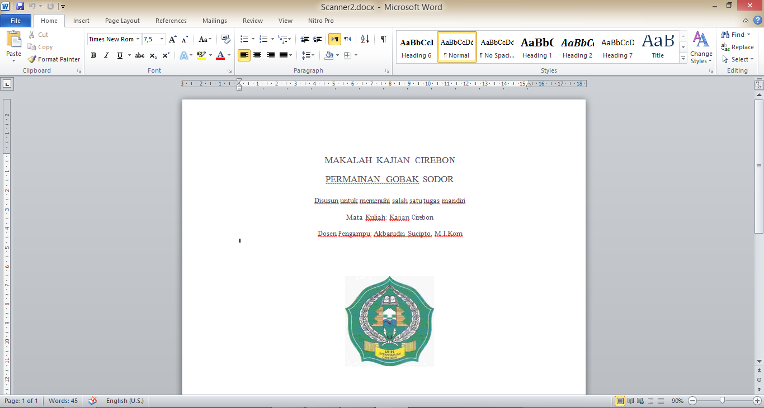This screenshot has height=408, width=764.
Task: Zoom out with the minus button
Action: click(x=692, y=401)
